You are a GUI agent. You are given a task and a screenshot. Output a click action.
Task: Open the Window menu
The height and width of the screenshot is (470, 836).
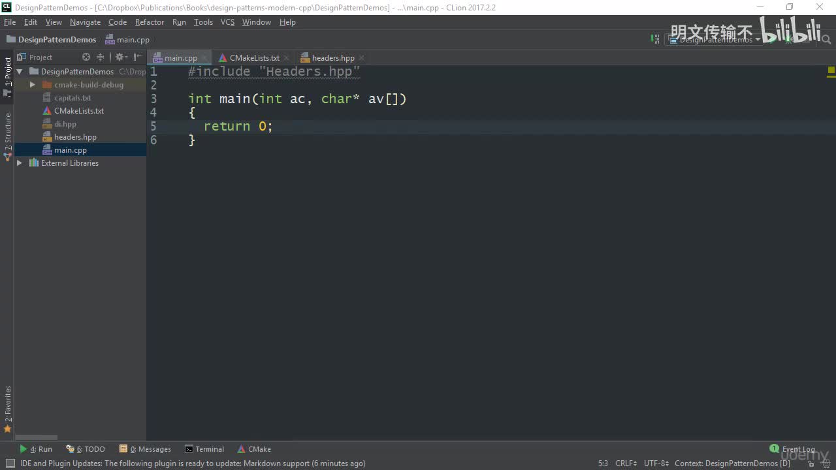point(257,22)
